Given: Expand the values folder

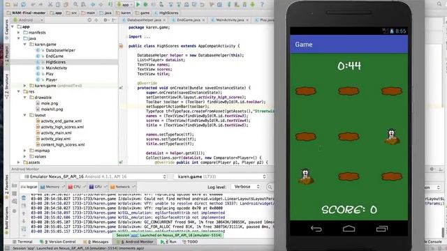Looking at the screenshot, I should (25, 156).
